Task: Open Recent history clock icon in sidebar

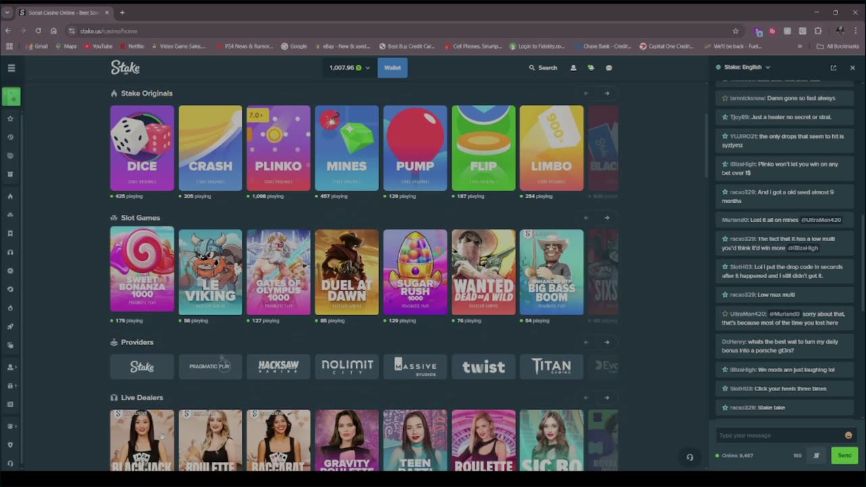Action: pyautogui.click(x=10, y=137)
